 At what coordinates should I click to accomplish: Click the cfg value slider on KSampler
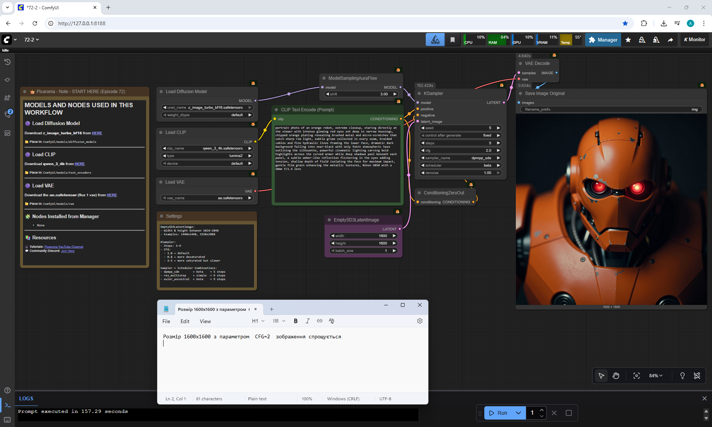(x=460, y=151)
